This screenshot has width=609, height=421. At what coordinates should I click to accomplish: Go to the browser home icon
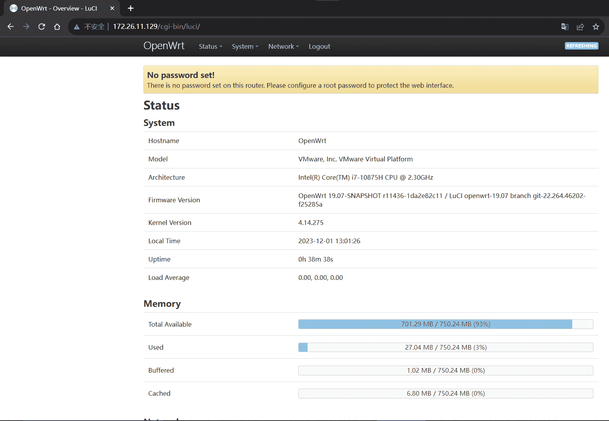tap(57, 27)
